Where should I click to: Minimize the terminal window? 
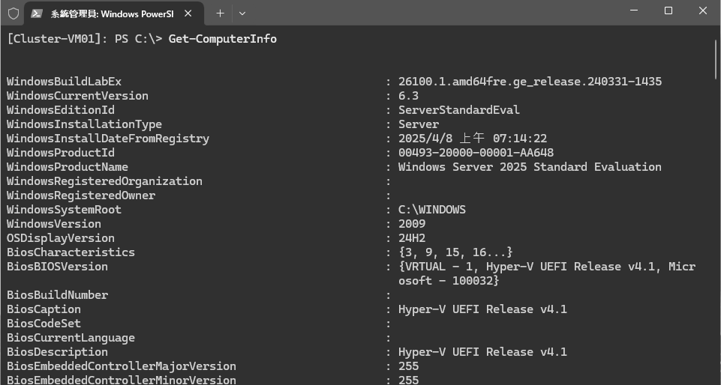point(634,10)
